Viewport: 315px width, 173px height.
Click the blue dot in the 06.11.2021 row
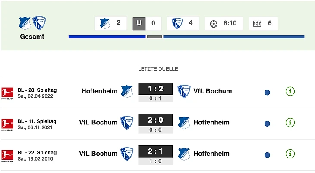267,124
